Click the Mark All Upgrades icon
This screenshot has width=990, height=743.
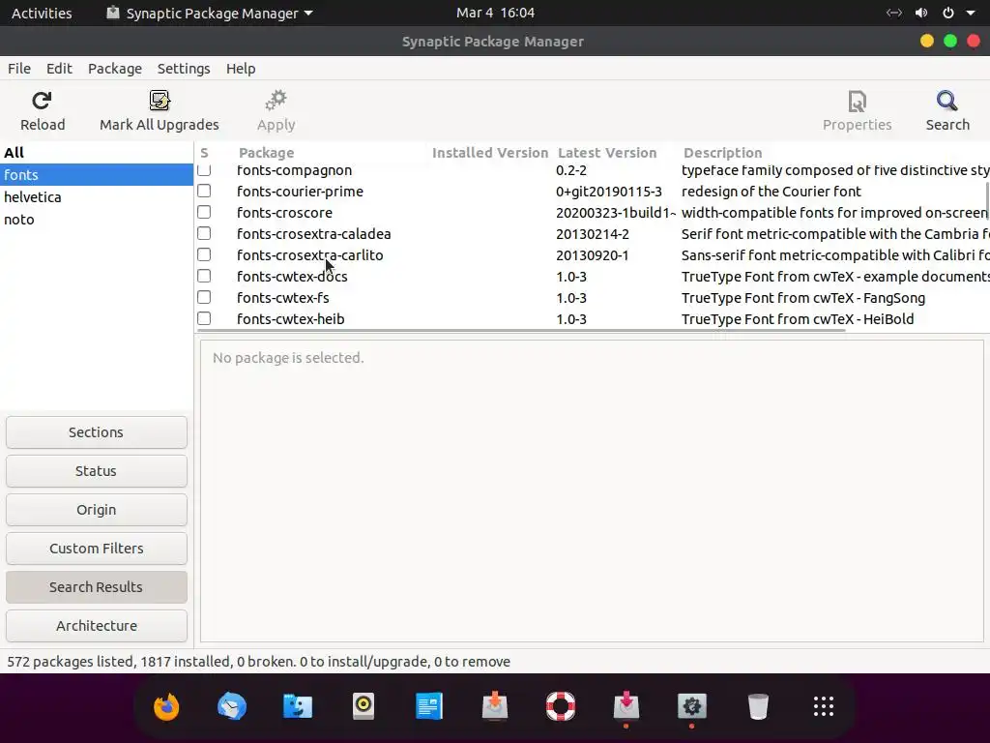pos(160,101)
